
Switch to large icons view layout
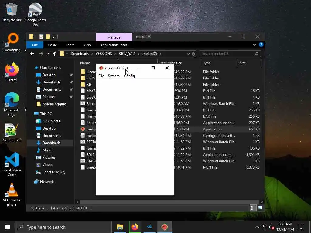click(x=260, y=208)
